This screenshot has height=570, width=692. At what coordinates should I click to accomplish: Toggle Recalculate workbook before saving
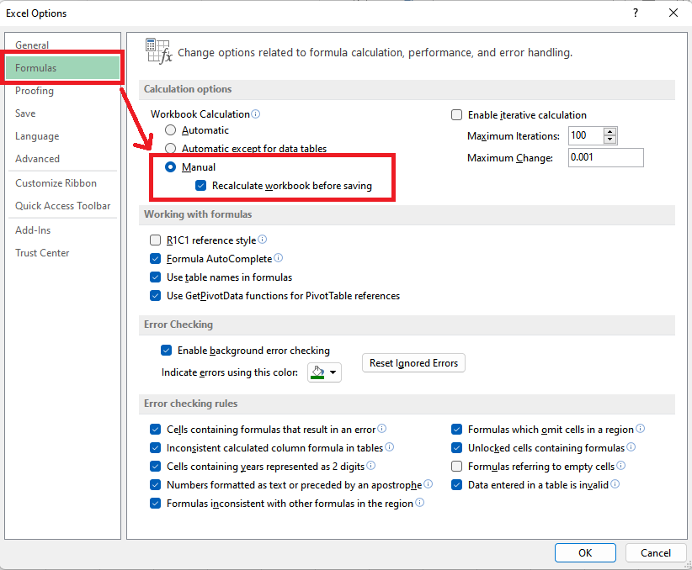pyautogui.click(x=201, y=186)
